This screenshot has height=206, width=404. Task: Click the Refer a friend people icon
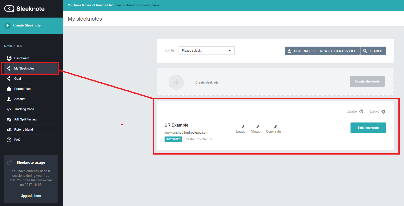pyautogui.click(x=9, y=130)
